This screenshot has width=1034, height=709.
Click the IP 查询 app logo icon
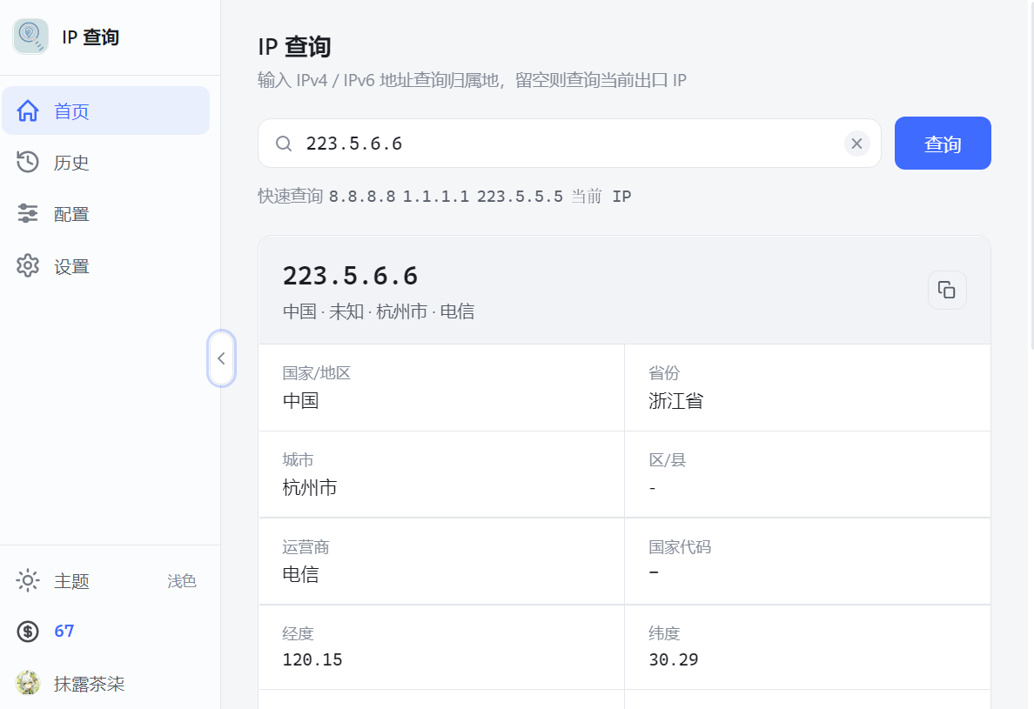[30, 37]
